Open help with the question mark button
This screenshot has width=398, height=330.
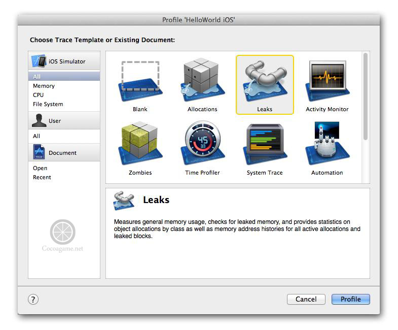(x=33, y=299)
